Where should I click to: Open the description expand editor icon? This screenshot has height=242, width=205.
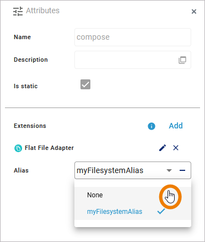click(182, 60)
